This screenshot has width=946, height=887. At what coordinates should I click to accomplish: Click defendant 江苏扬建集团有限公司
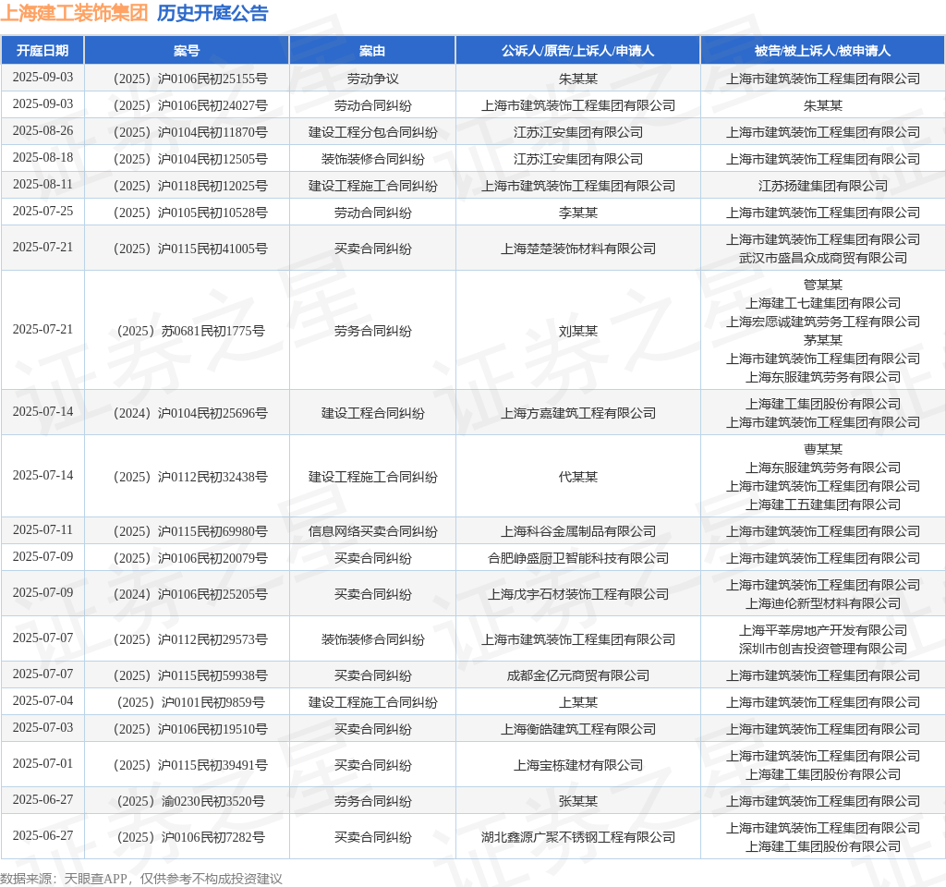(823, 186)
